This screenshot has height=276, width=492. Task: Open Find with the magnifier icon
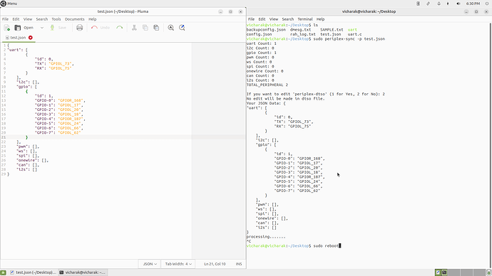click(170, 28)
